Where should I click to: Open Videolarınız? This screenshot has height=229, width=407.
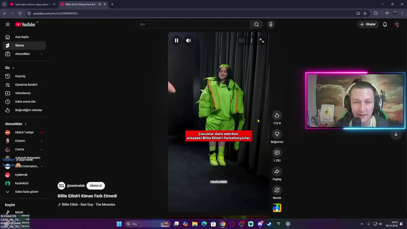pyautogui.click(x=24, y=93)
